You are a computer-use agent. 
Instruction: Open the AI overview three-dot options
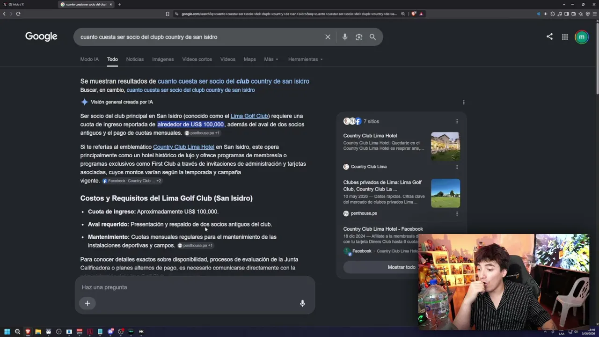464,102
